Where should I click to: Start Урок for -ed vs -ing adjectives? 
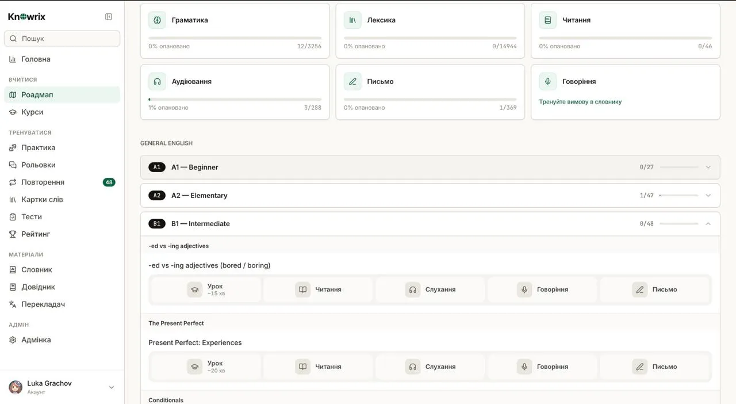tap(206, 289)
